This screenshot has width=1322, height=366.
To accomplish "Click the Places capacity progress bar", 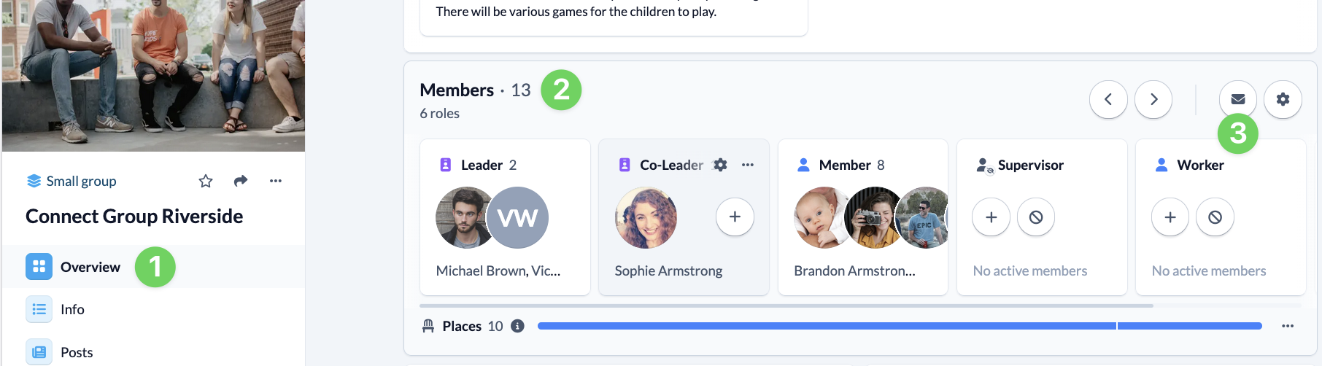I will [x=900, y=326].
